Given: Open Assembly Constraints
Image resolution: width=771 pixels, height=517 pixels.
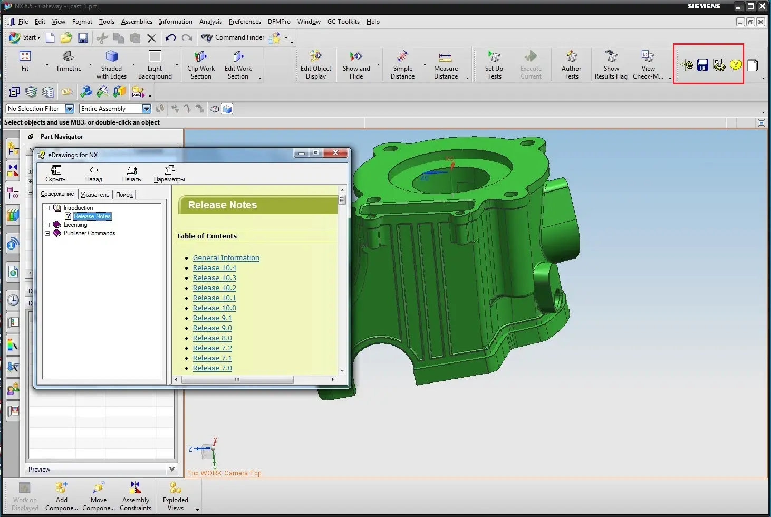Looking at the screenshot, I should pyautogui.click(x=136, y=496).
